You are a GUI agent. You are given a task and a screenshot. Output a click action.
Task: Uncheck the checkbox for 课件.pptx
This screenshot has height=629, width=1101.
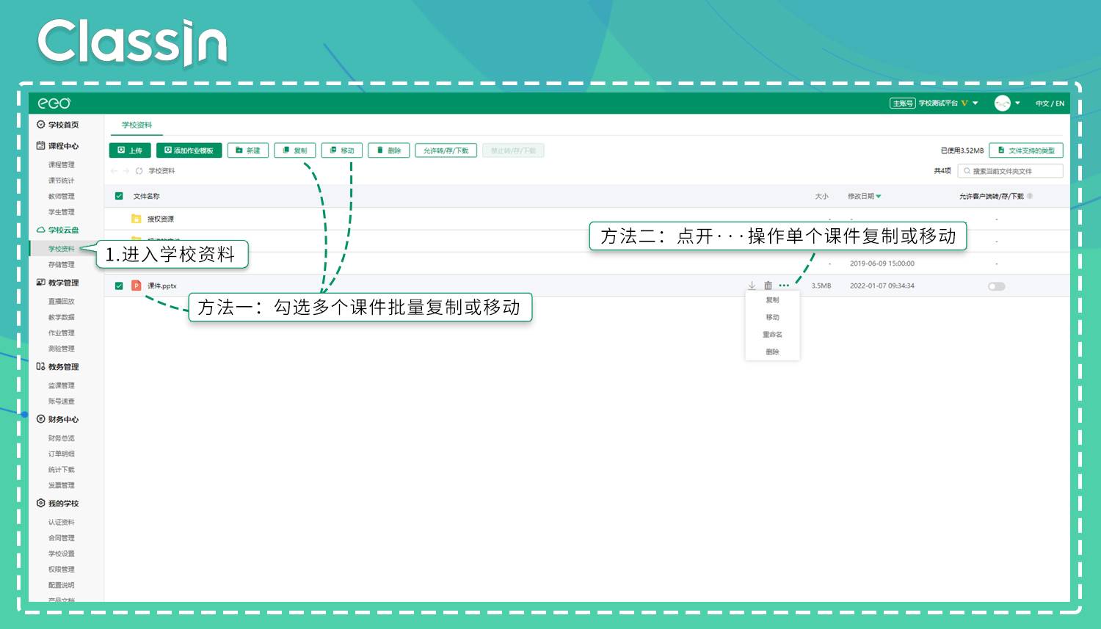[x=119, y=286]
